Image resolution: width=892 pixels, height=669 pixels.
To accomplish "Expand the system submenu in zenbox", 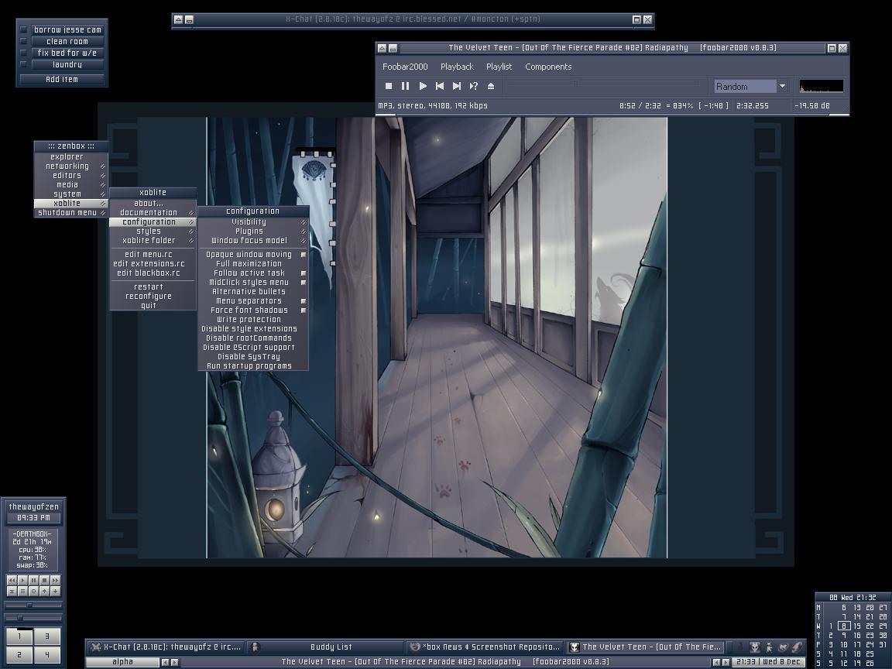I will [x=70, y=194].
